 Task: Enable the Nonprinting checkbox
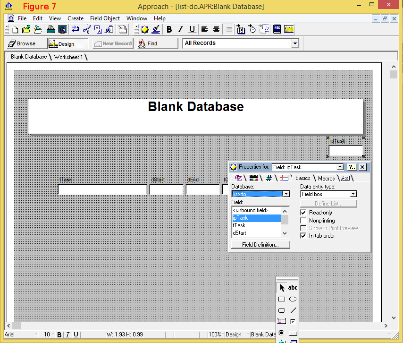303,221
